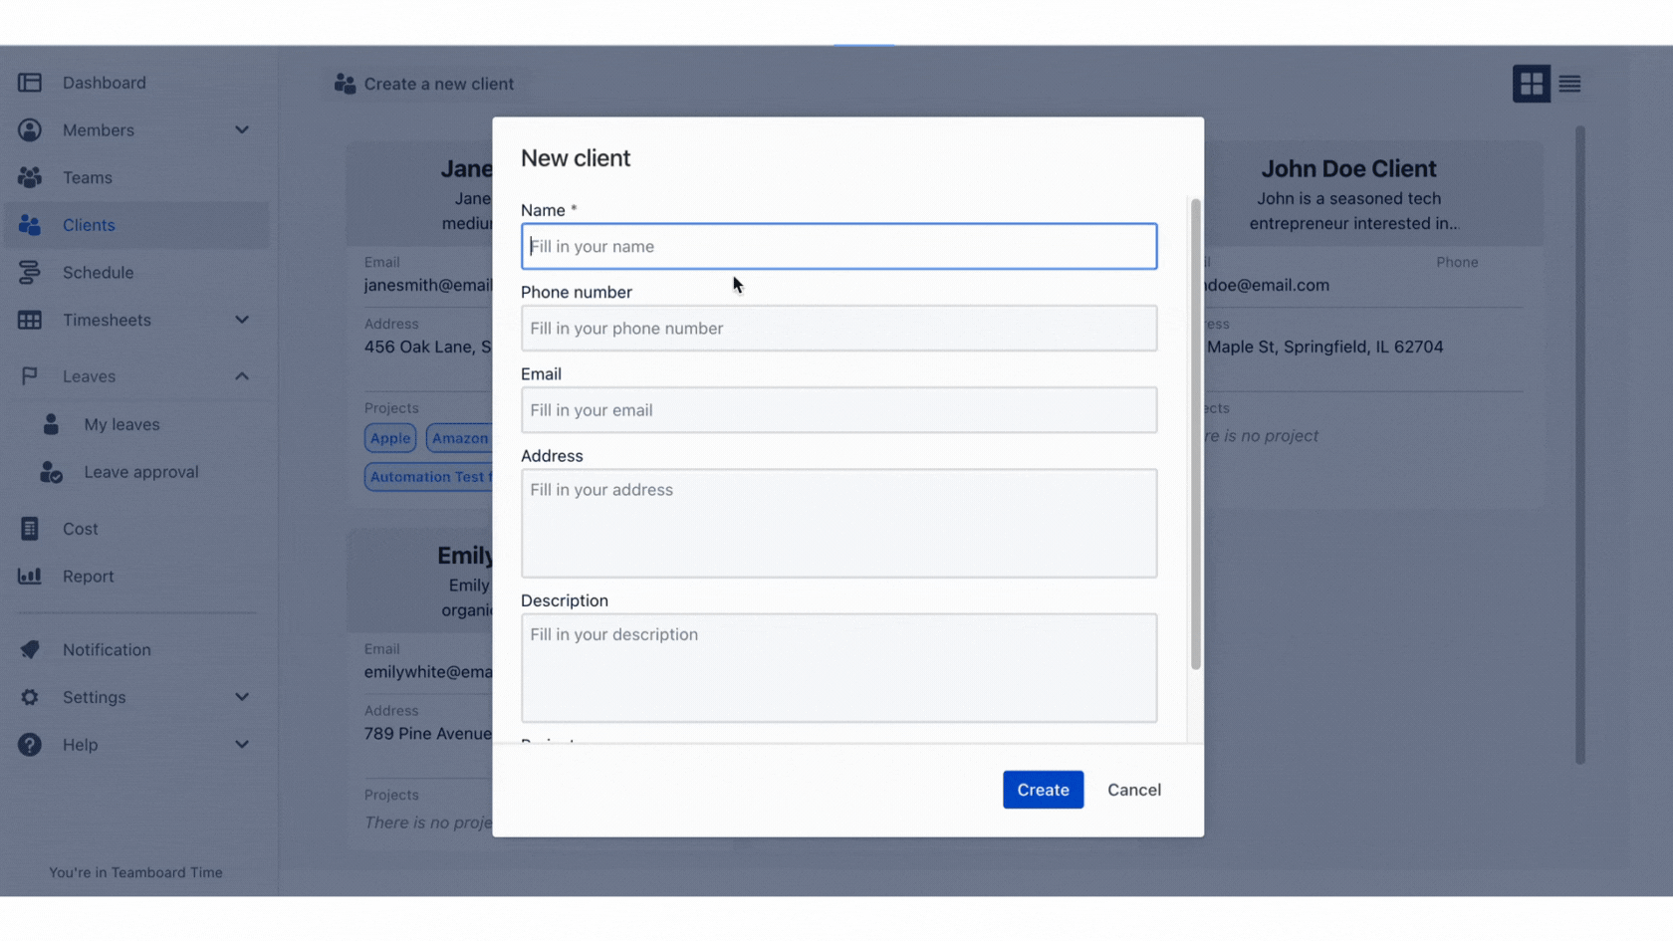Expand the Timesheets chevron
This screenshot has height=941, width=1673.
click(x=242, y=320)
